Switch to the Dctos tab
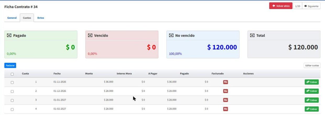The image size is (325, 115). [x=41, y=18]
